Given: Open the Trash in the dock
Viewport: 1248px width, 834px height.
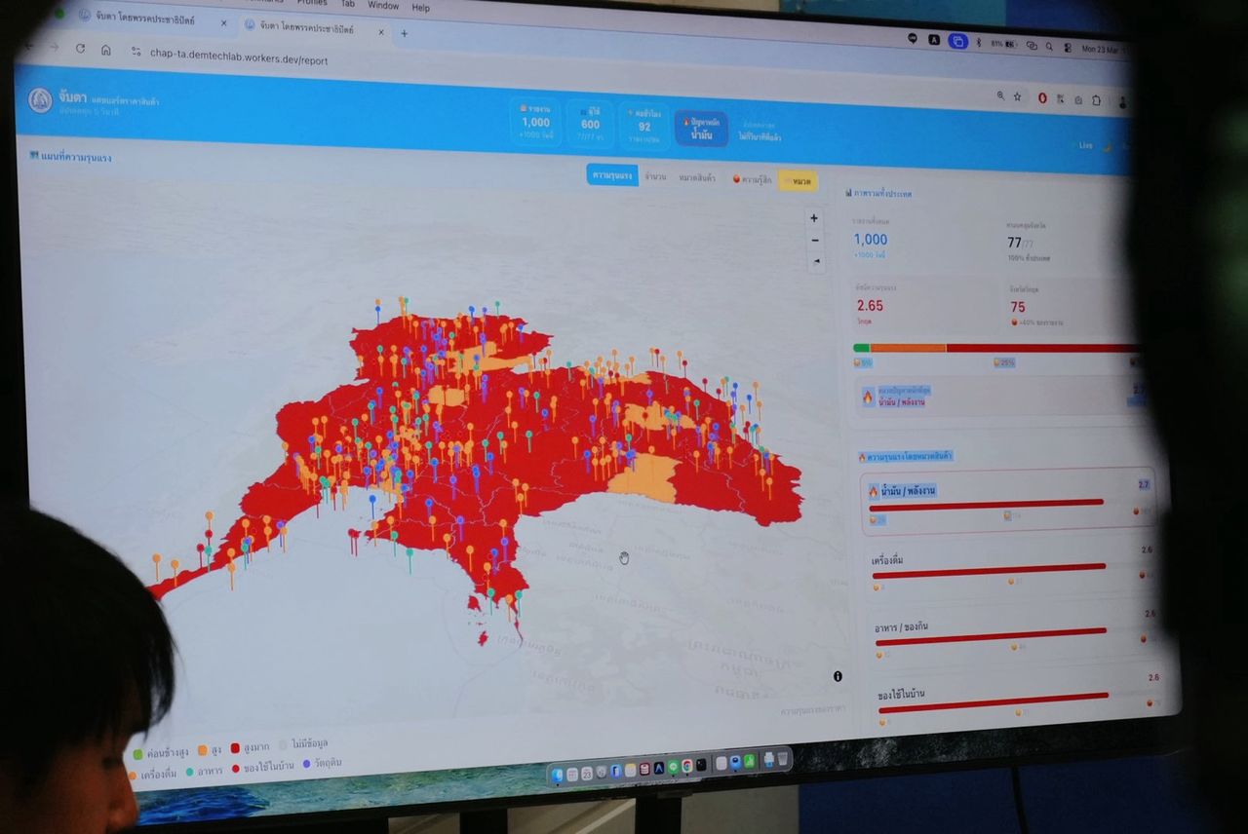Looking at the screenshot, I should (782, 758).
